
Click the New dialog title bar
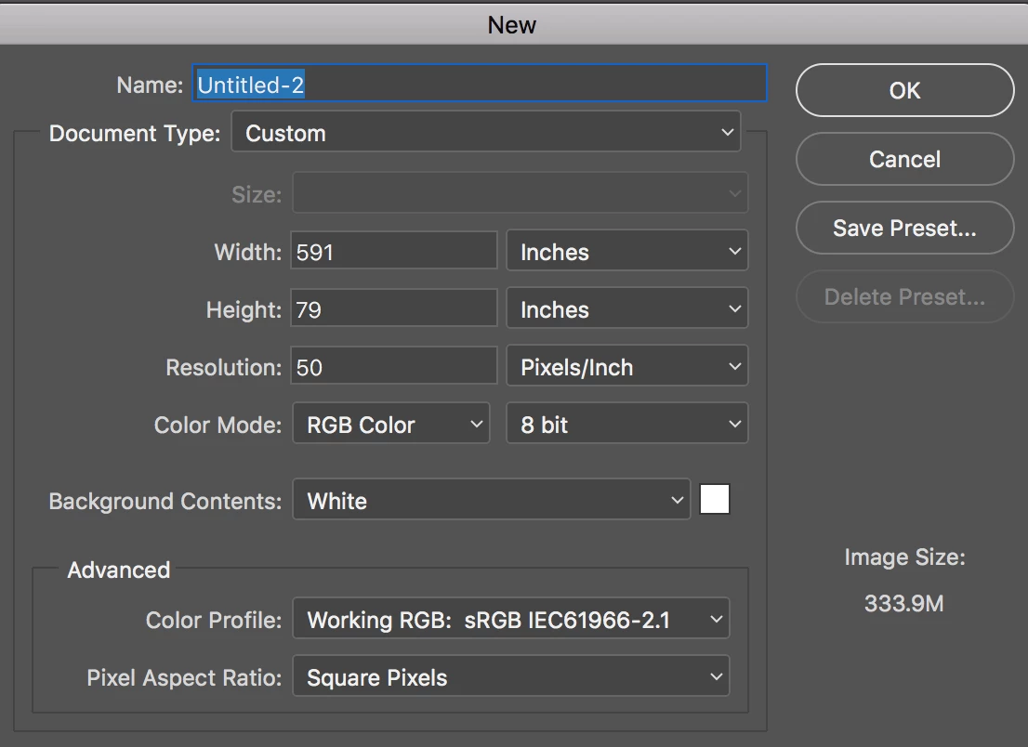click(512, 24)
